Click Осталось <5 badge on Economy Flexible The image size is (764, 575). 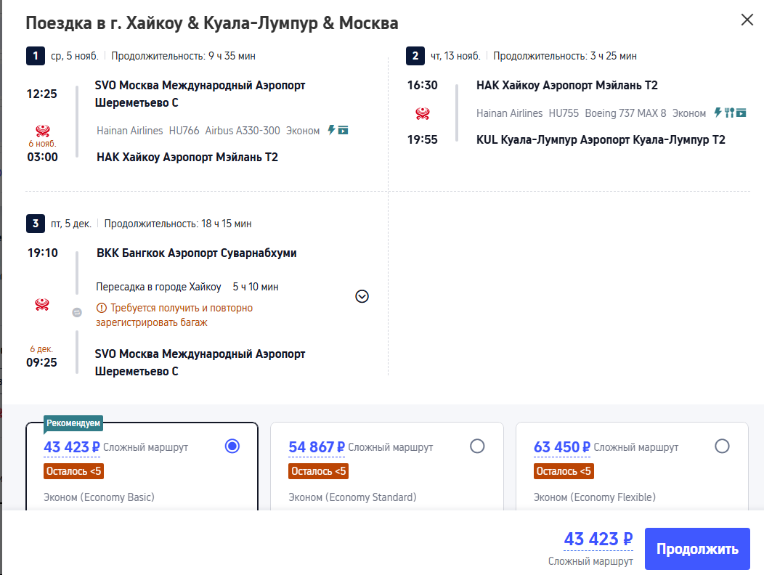(564, 471)
